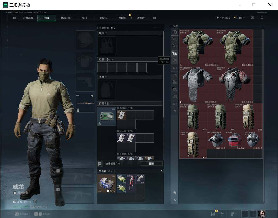The image size is (278, 218).
Task: Open the statistics bar chart icon
Action: coord(213,214)
